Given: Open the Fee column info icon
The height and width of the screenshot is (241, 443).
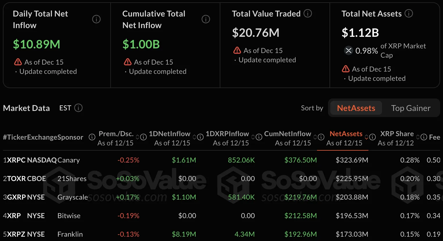Looking at the screenshot, I should pos(423,137).
